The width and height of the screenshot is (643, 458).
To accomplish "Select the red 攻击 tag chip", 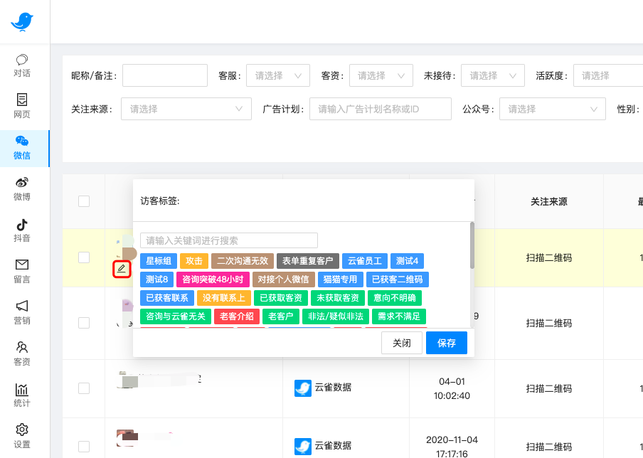I will tap(194, 261).
